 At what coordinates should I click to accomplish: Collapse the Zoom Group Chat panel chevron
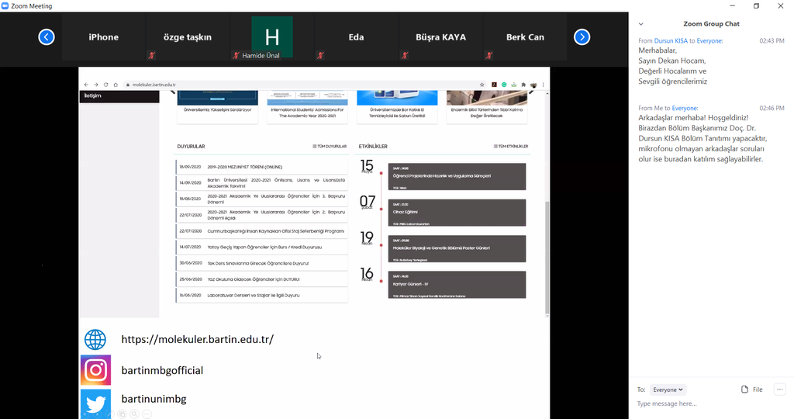[x=640, y=24]
